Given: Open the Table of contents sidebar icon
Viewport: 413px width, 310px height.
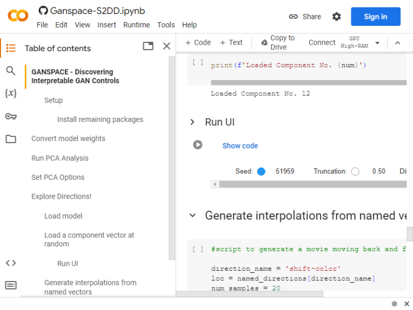Looking at the screenshot, I should (x=11, y=48).
